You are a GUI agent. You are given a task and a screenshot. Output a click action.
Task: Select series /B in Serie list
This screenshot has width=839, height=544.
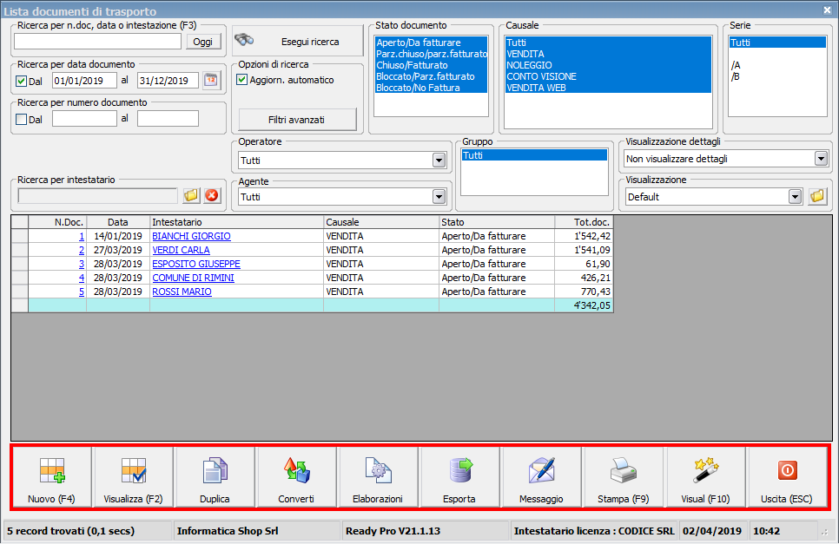click(777, 76)
